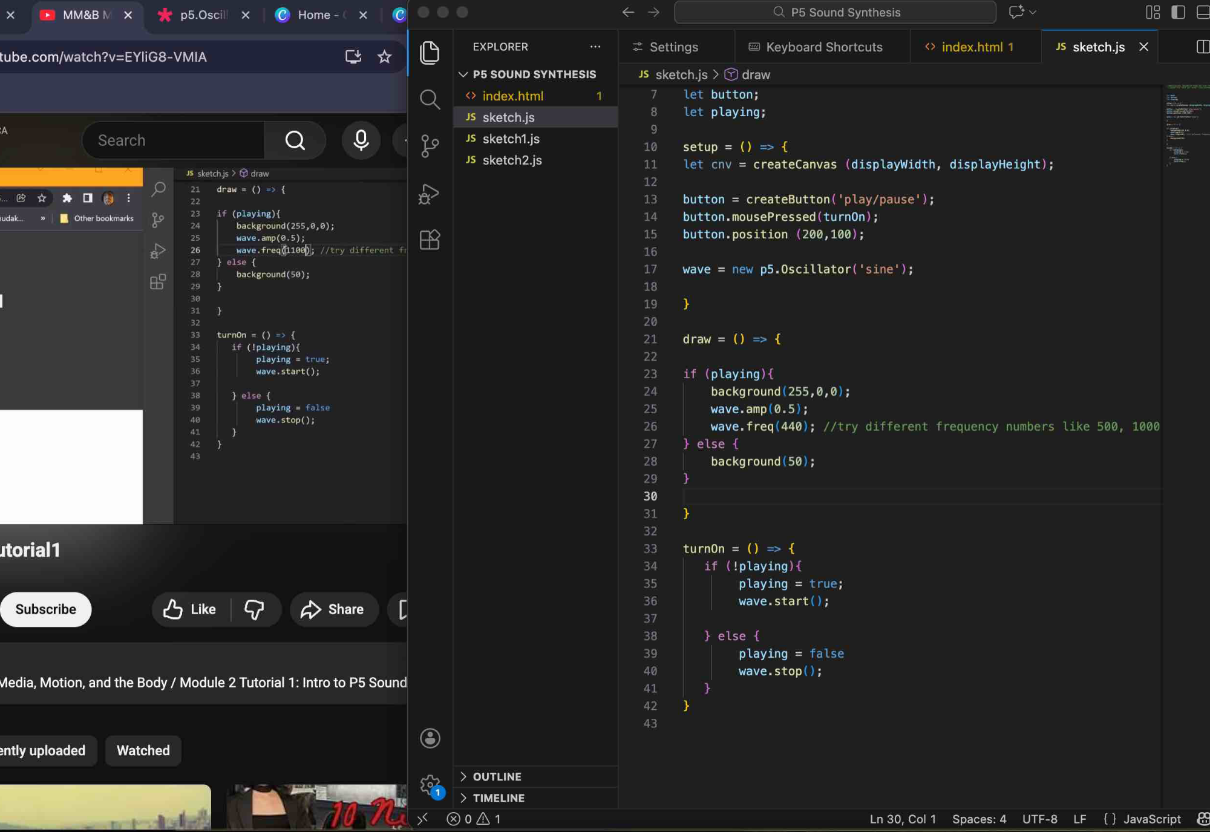Start YouTube voice search with microphone
The width and height of the screenshot is (1210, 832).
[x=361, y=140]
